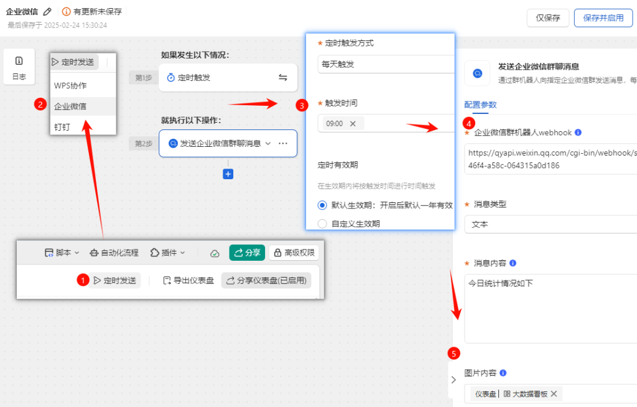Choose WPS协作 in the send menu
This screenshot has height=407, width=637.
pos(83,85)
